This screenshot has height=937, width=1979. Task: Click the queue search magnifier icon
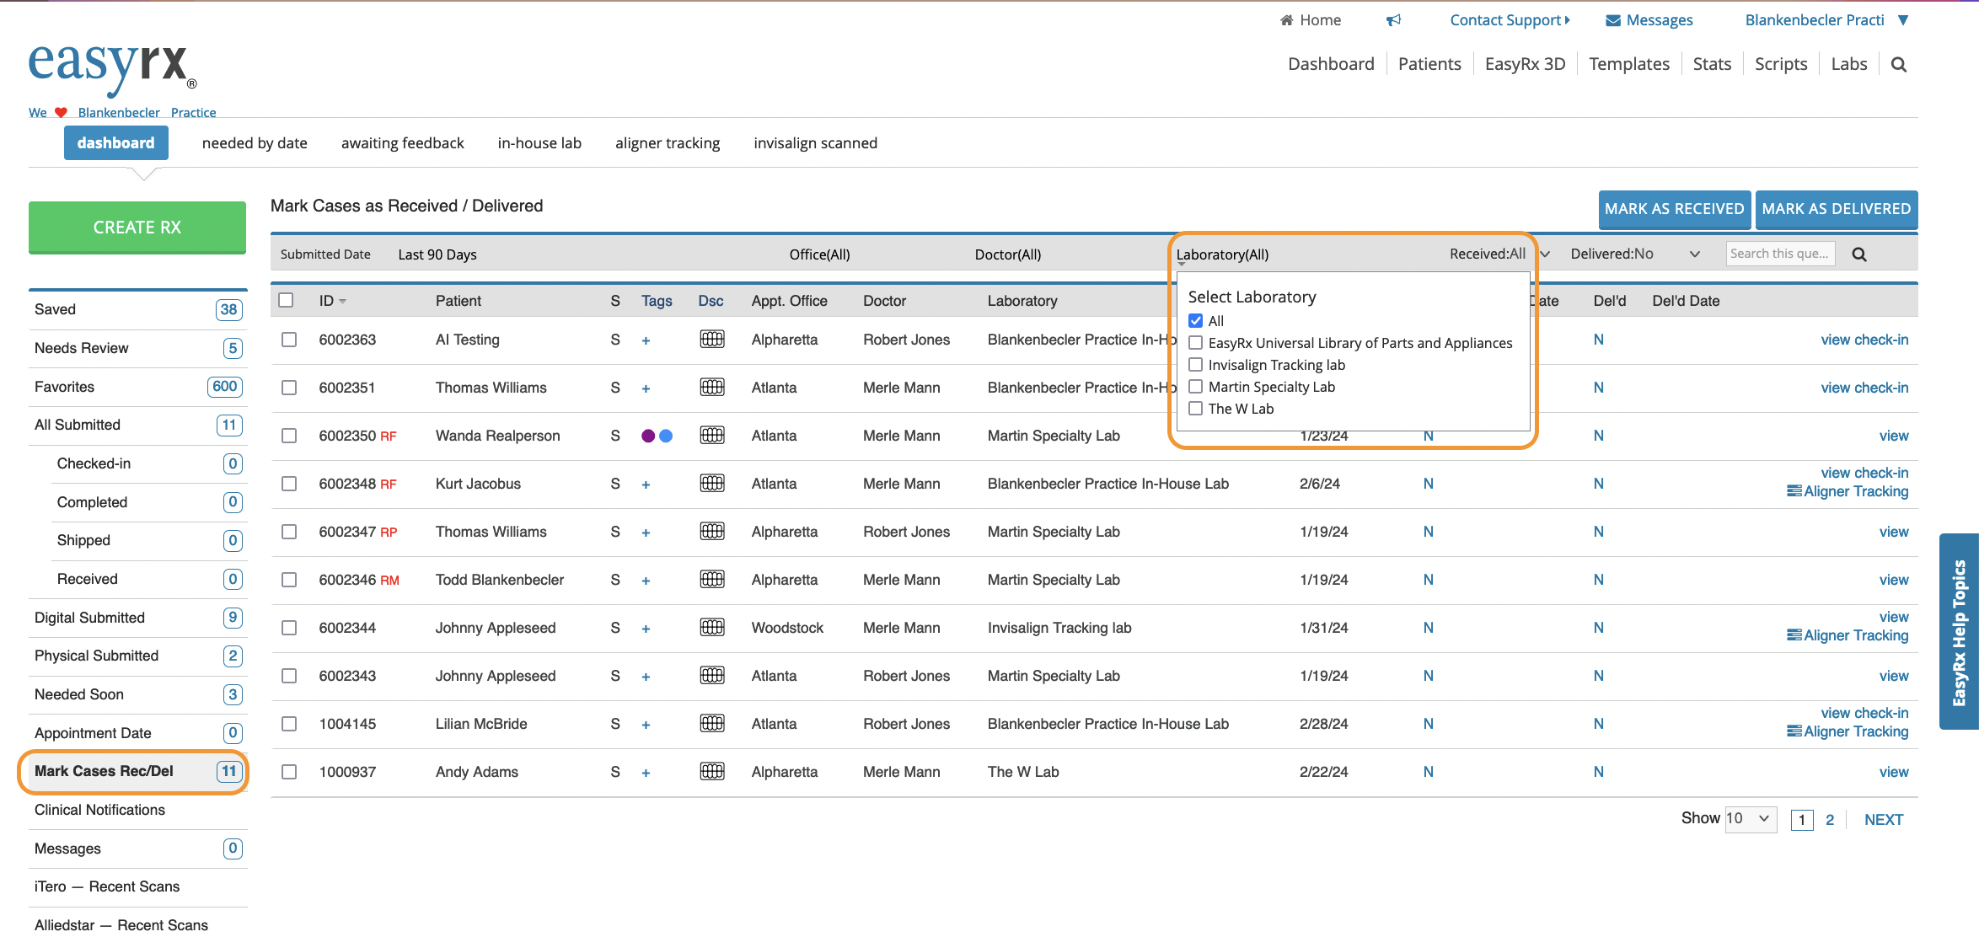1859,254
